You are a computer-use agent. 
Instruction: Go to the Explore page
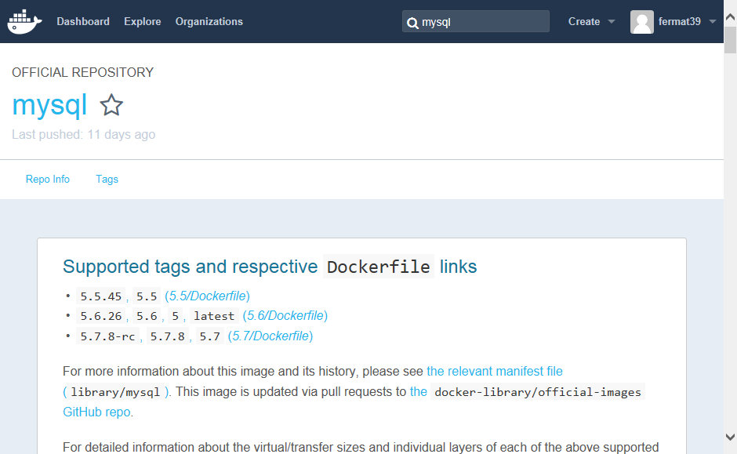coord(143,22)
